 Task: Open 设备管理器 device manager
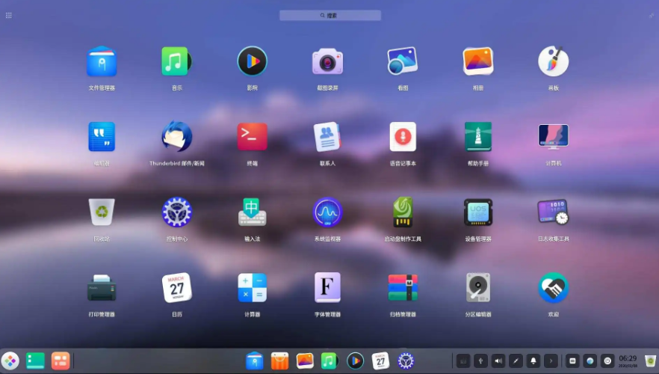(x=478, y=212)
